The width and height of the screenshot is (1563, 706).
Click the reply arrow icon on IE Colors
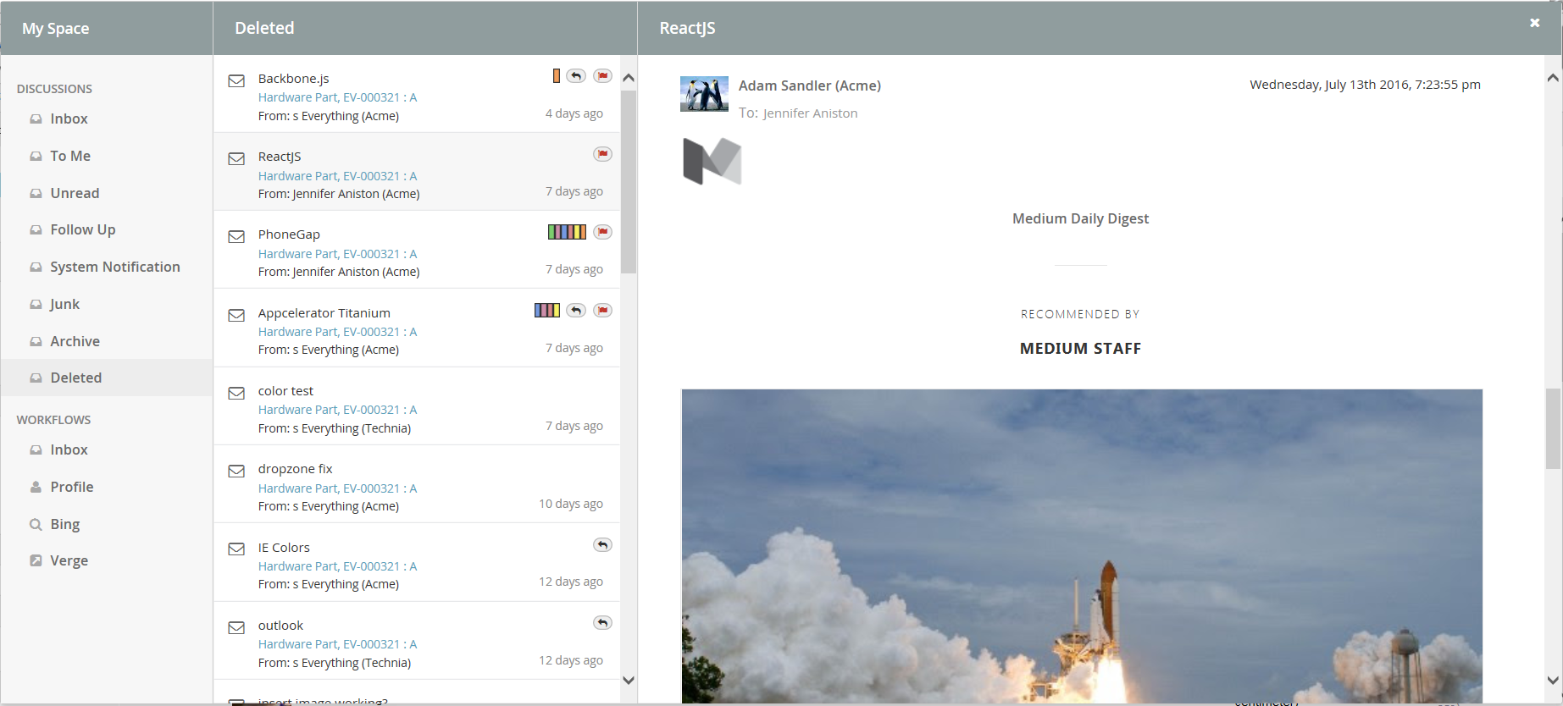click(x=602, y=545)
